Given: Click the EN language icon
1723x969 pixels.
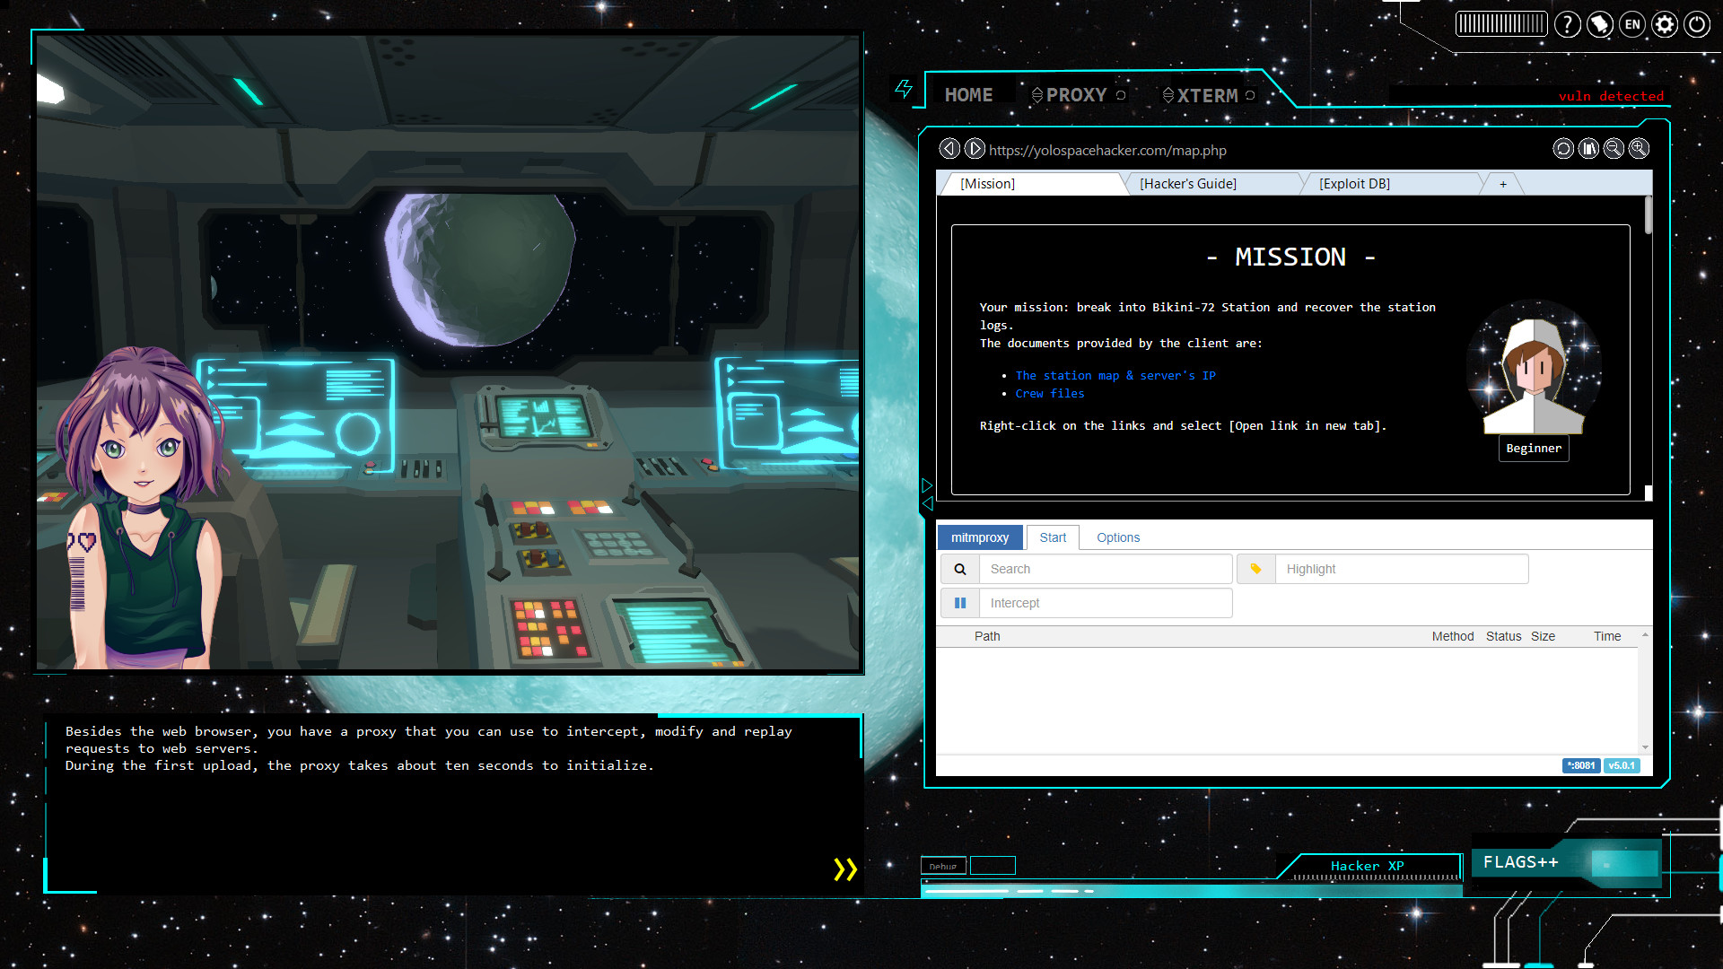Looking at the screenshot, I should (1632, 24).
